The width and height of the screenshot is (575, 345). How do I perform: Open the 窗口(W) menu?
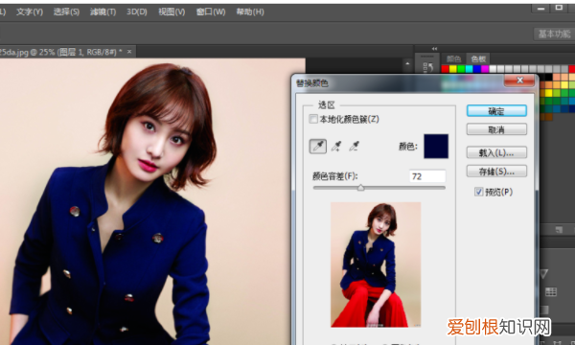click(x=211, y=11)
